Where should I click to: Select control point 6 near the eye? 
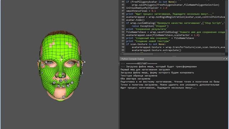coord(46,62)
